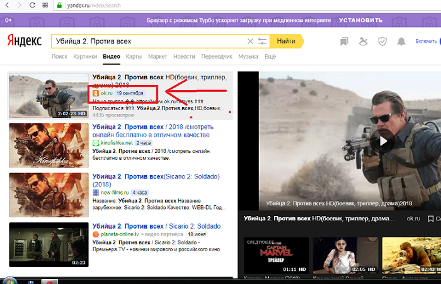Open the Переводчик tab

pos(217,57)
